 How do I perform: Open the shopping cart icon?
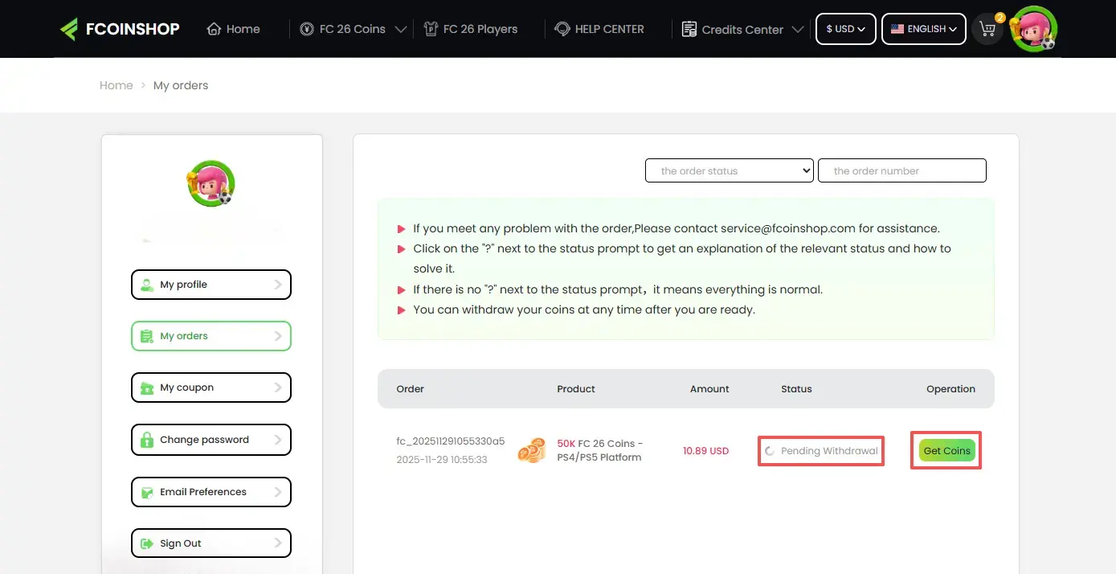pos(987,29)
